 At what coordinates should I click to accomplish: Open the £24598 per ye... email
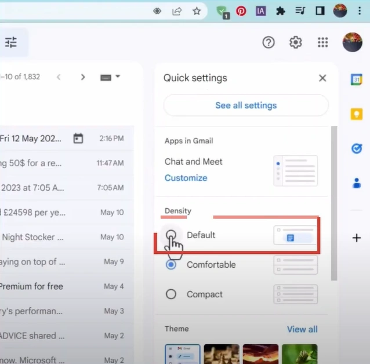[67, 212]
